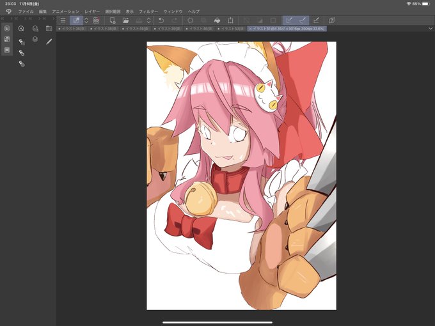This screenshot has width=435, height=326.
Task: Click the highlighted Open Clip Studio button
Action: 76,20
